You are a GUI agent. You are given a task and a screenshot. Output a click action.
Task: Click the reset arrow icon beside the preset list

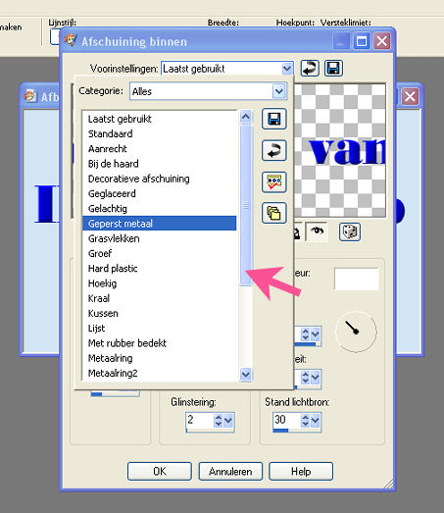(274, 150)
